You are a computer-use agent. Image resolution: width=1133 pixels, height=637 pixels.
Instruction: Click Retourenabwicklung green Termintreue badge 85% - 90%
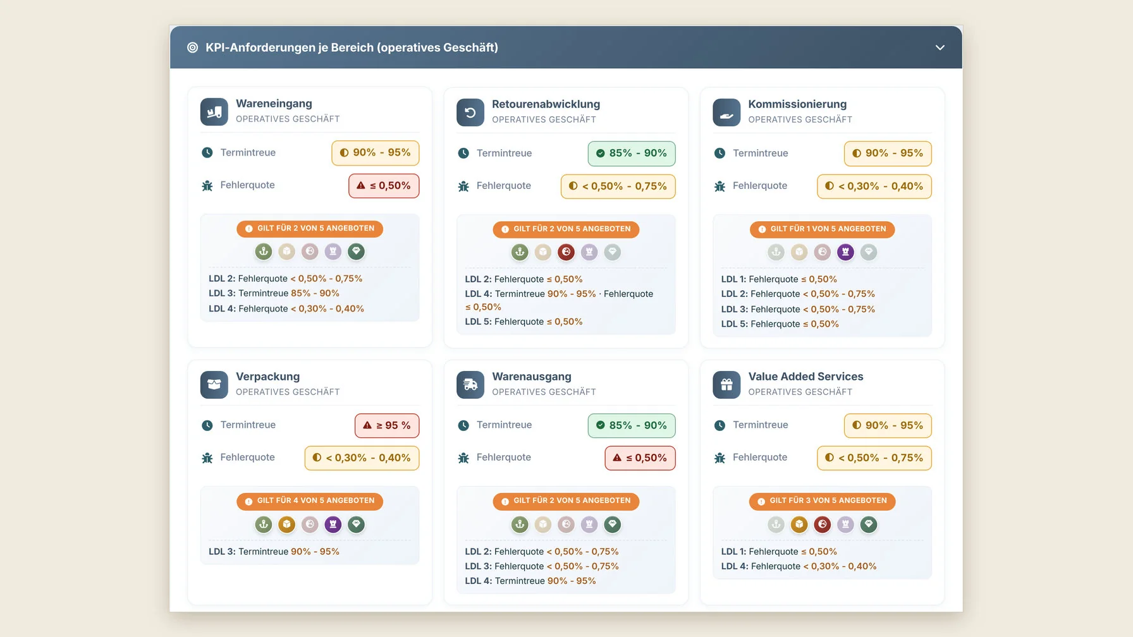click(632, 154)
